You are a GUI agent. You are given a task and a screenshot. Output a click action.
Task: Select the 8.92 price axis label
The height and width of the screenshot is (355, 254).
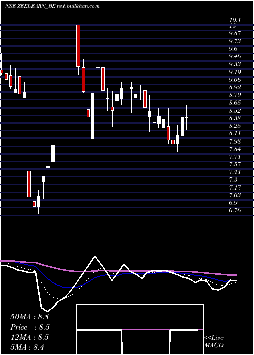[235, 87]
